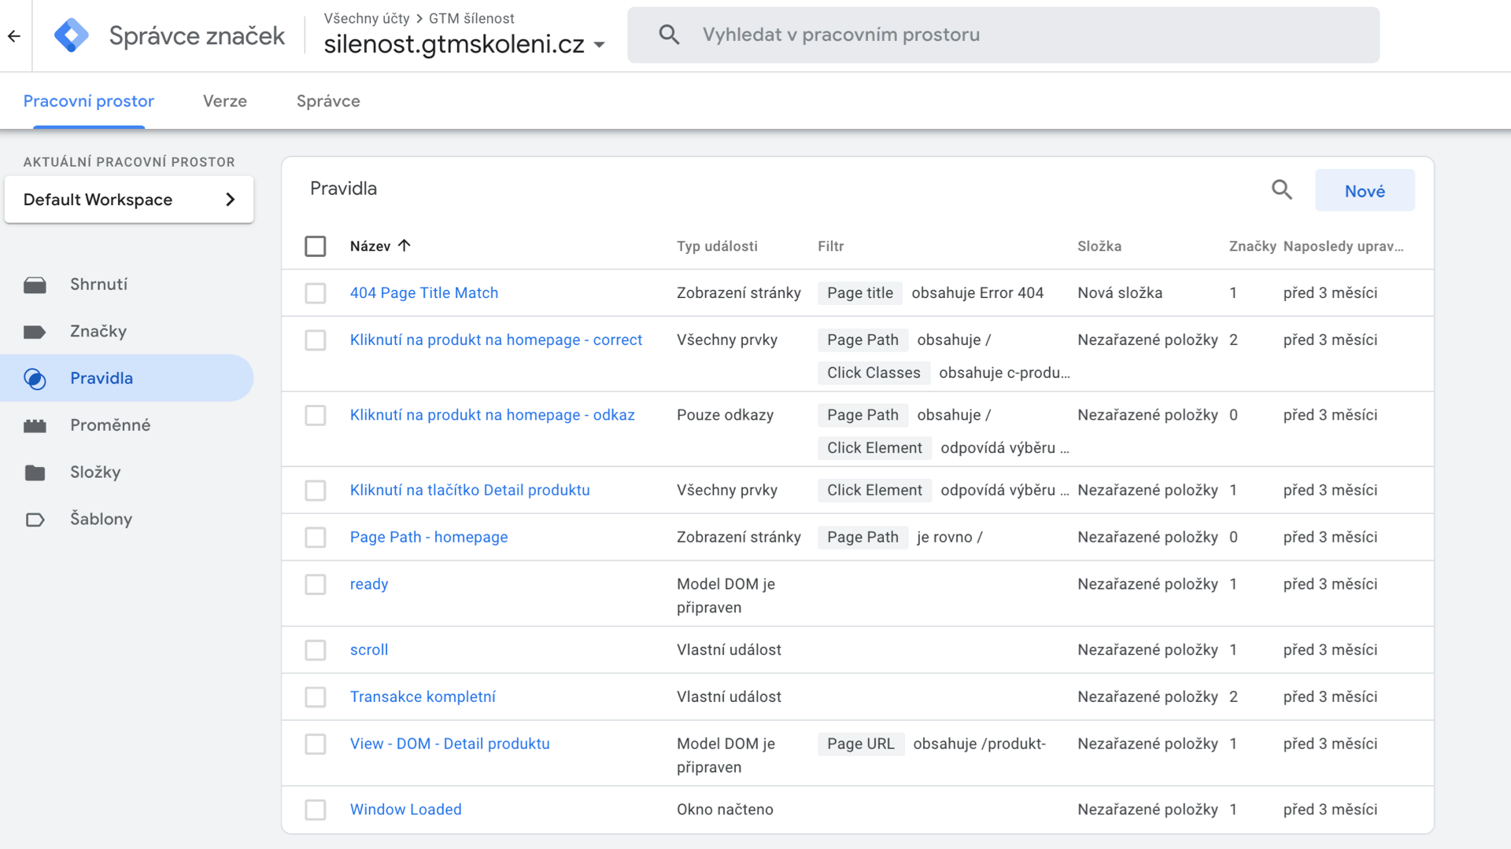Click the Nové button
The height and width of the screenshot is (849, 1511).
(1364, 191)
